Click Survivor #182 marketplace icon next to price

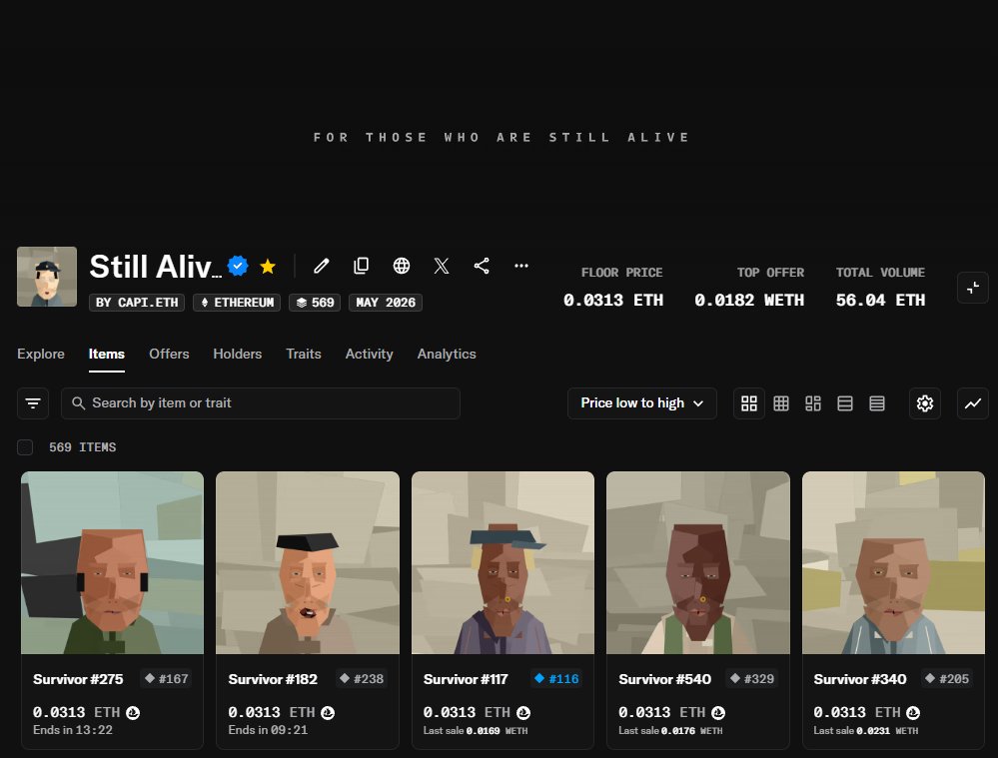click(328, 713)
